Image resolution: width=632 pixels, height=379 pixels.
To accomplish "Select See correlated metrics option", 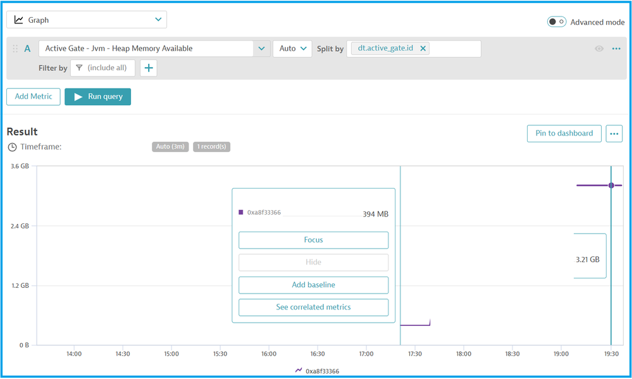I will pos(313,308).
